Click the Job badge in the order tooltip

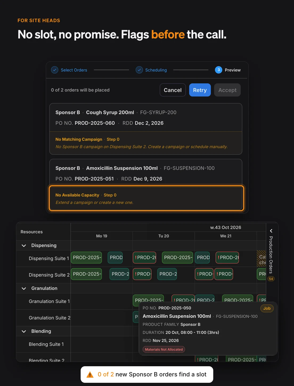coord(267,308)
